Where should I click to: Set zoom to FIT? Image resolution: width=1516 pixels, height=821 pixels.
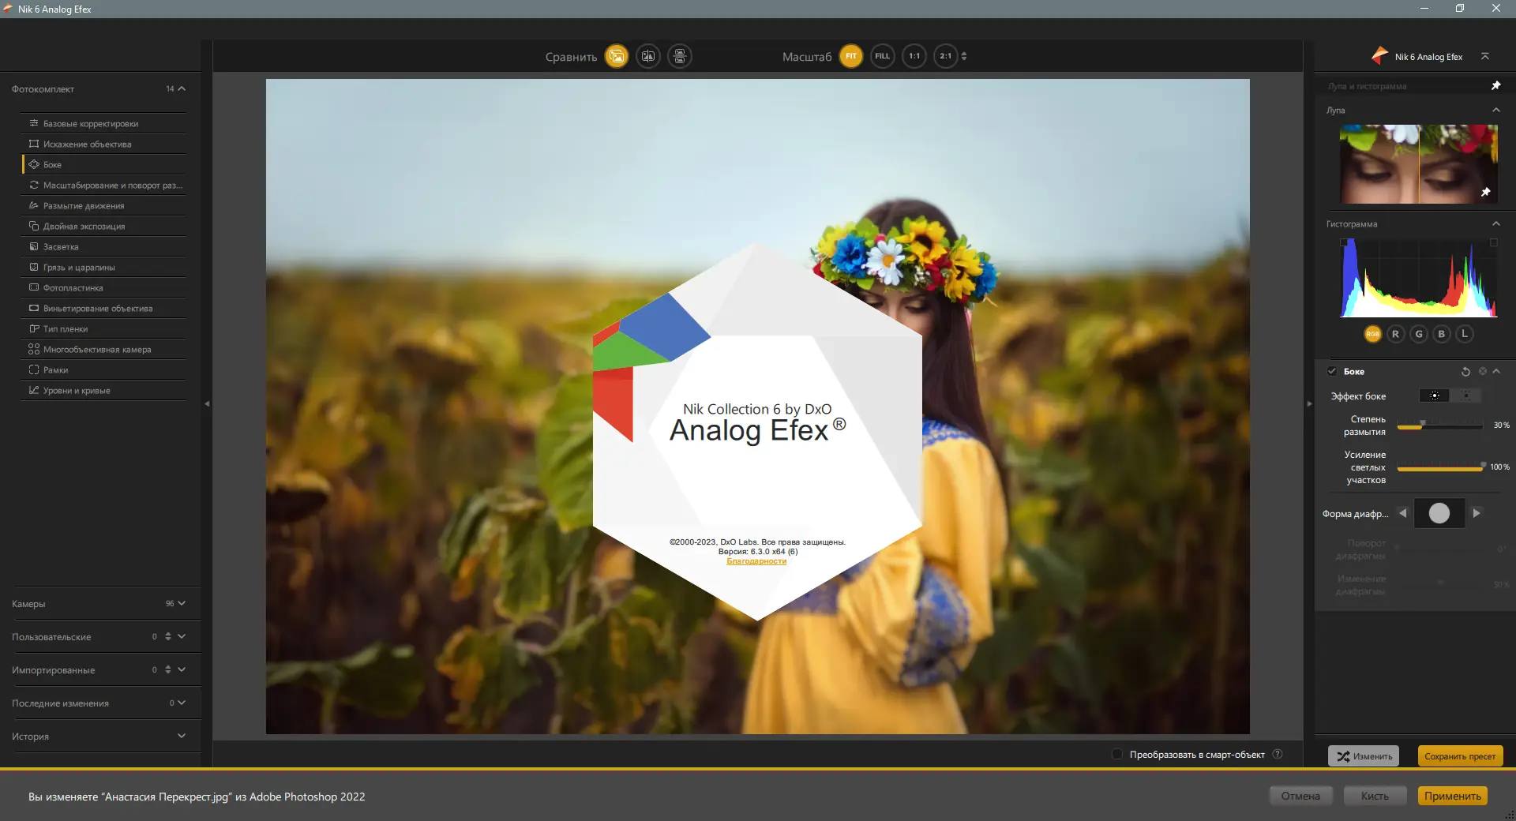click(x=851, y=56)
